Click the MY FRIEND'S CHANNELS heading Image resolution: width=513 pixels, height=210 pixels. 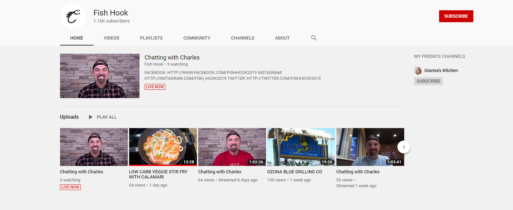(x=440, y=56)
